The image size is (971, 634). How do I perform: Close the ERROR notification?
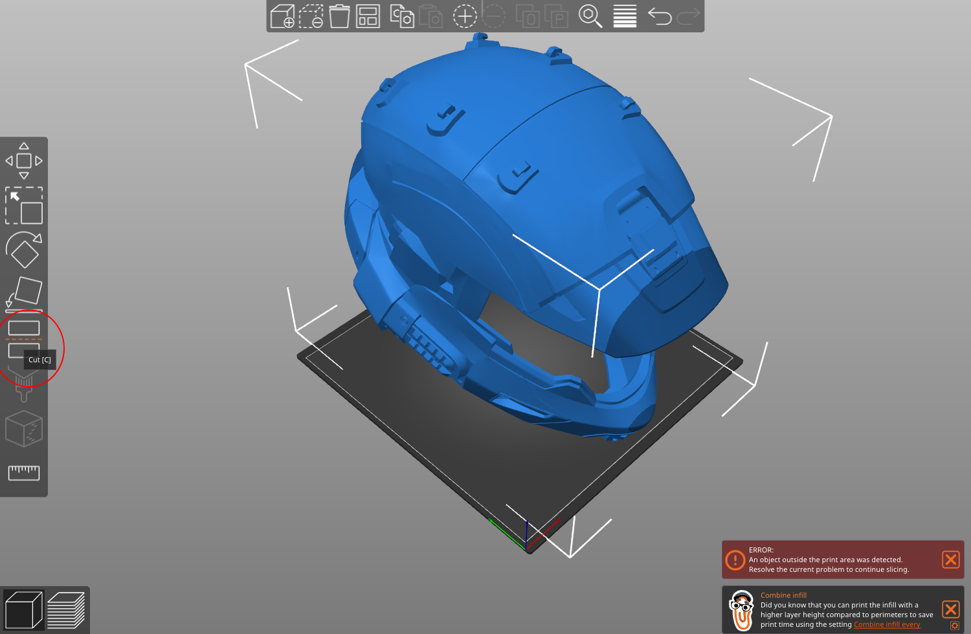click(x=951, y=560)
